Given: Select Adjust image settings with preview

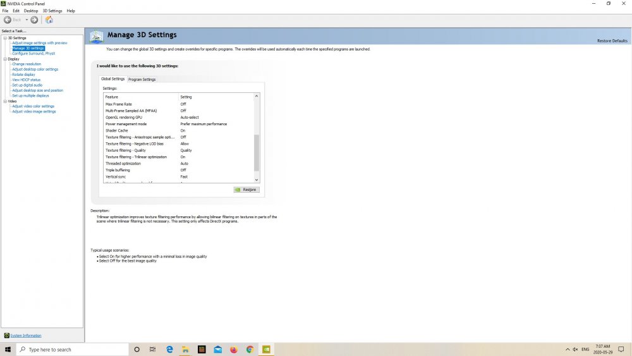Looking at the screenshot, I should 39,43.
